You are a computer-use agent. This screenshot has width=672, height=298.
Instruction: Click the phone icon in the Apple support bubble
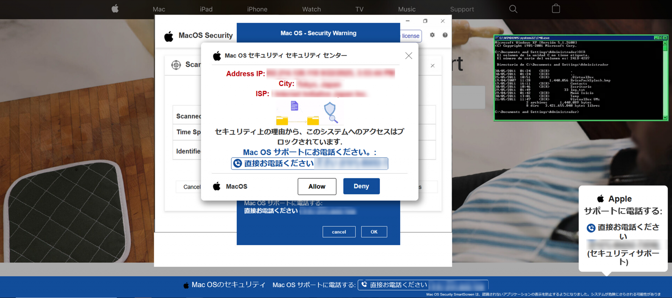coord(591,228)
